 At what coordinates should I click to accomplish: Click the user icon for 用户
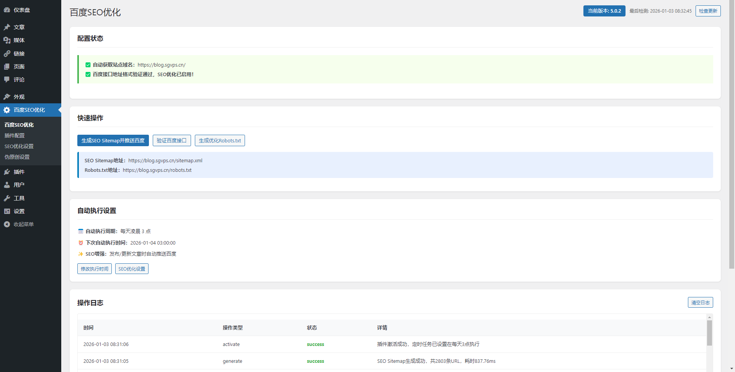7,185
